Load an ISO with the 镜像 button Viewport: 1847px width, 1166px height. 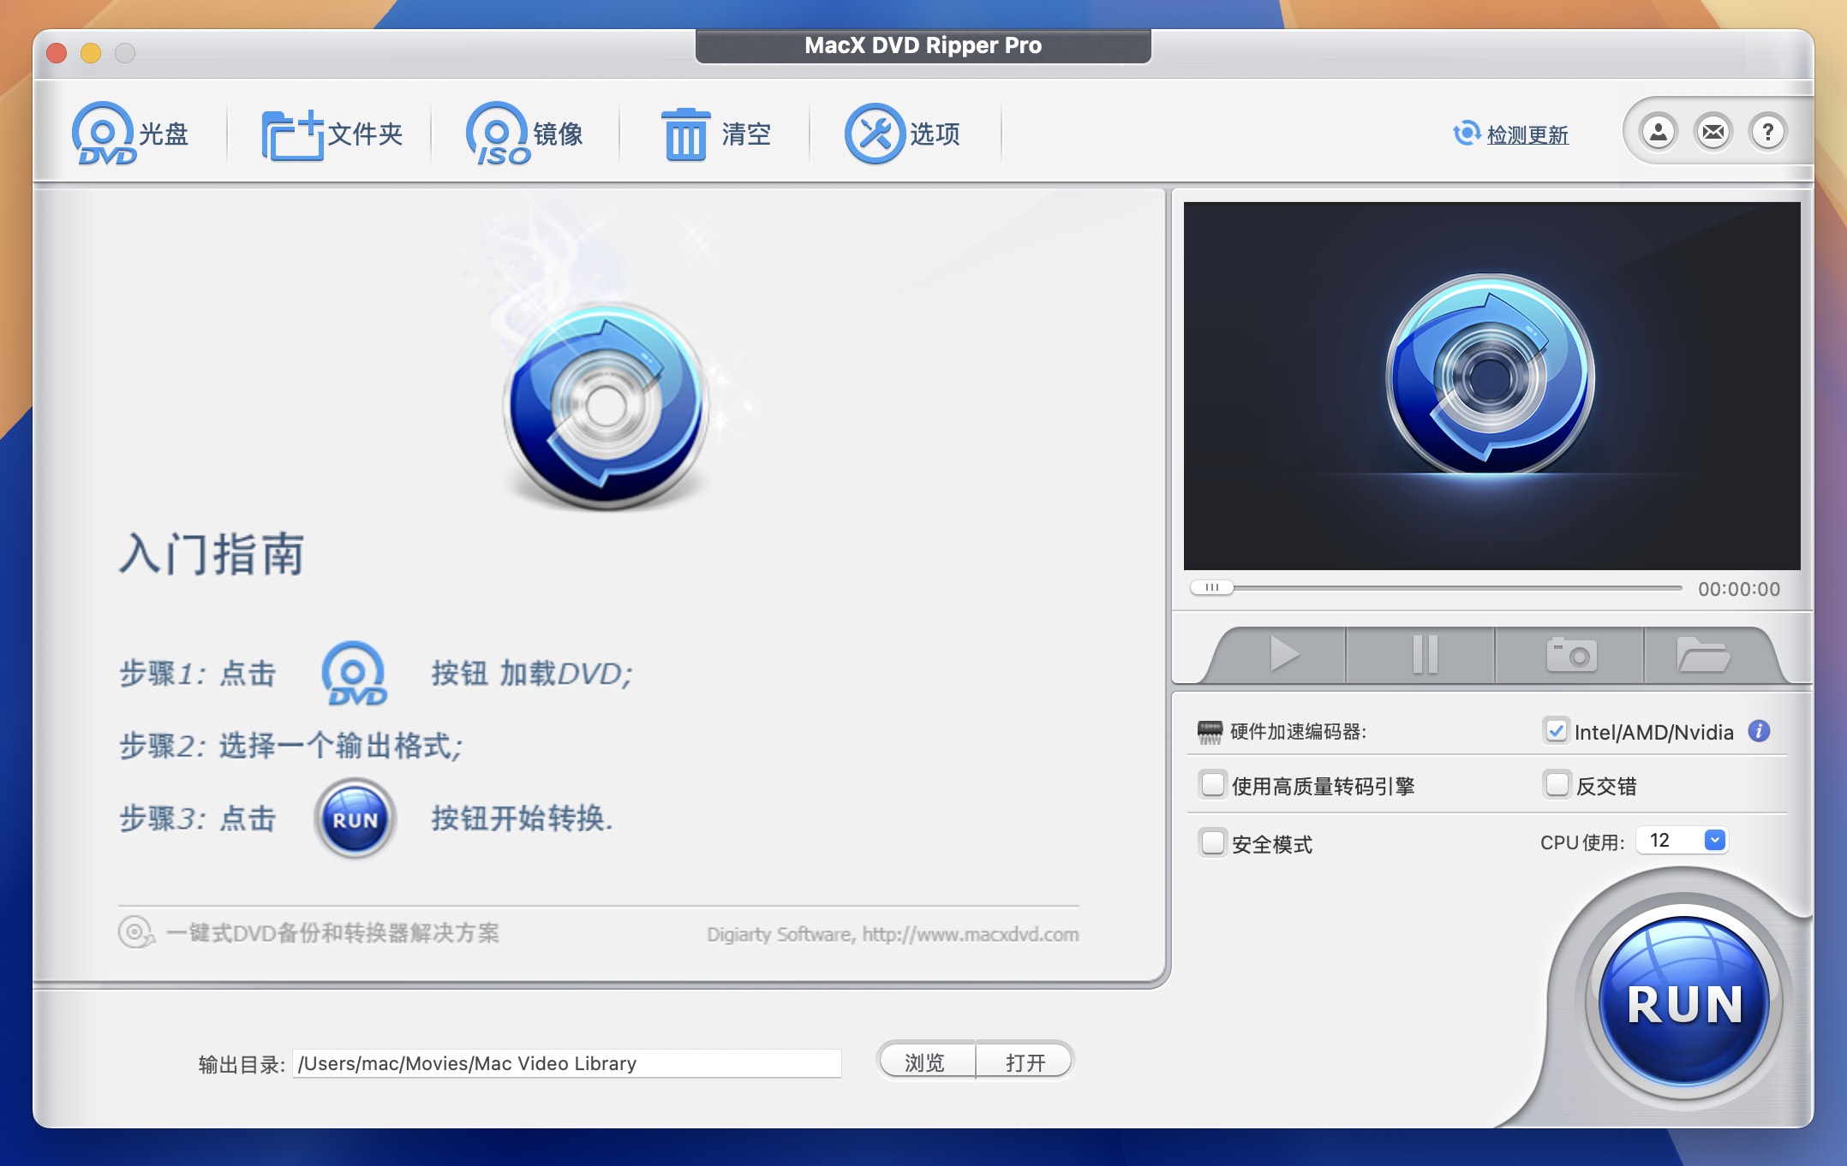tap(524, 134)
